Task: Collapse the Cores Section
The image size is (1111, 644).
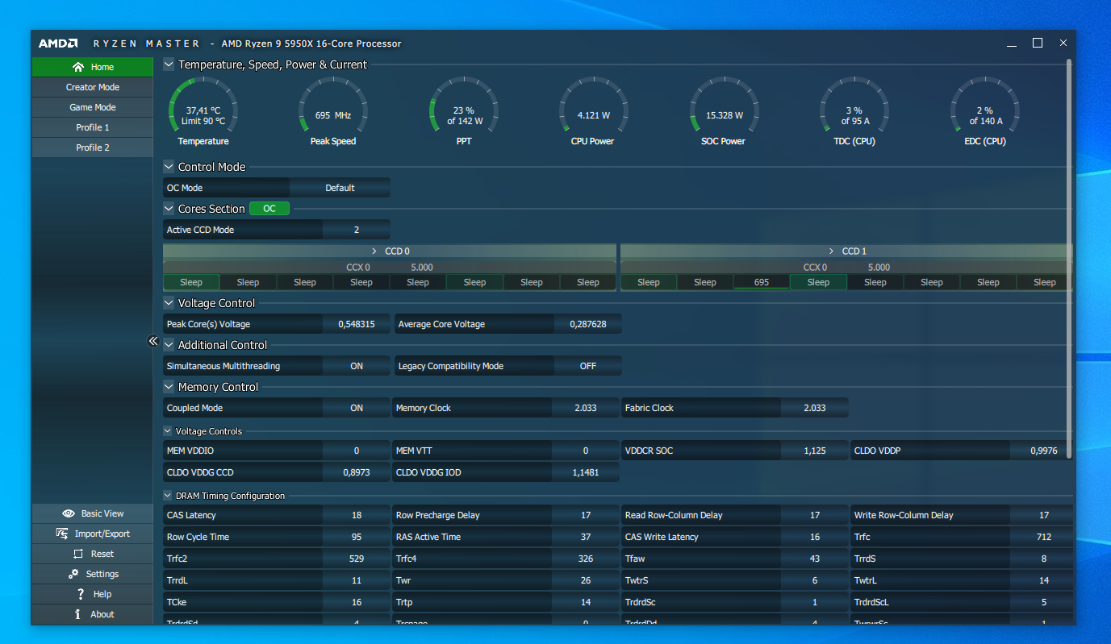Action: [169, 209]
